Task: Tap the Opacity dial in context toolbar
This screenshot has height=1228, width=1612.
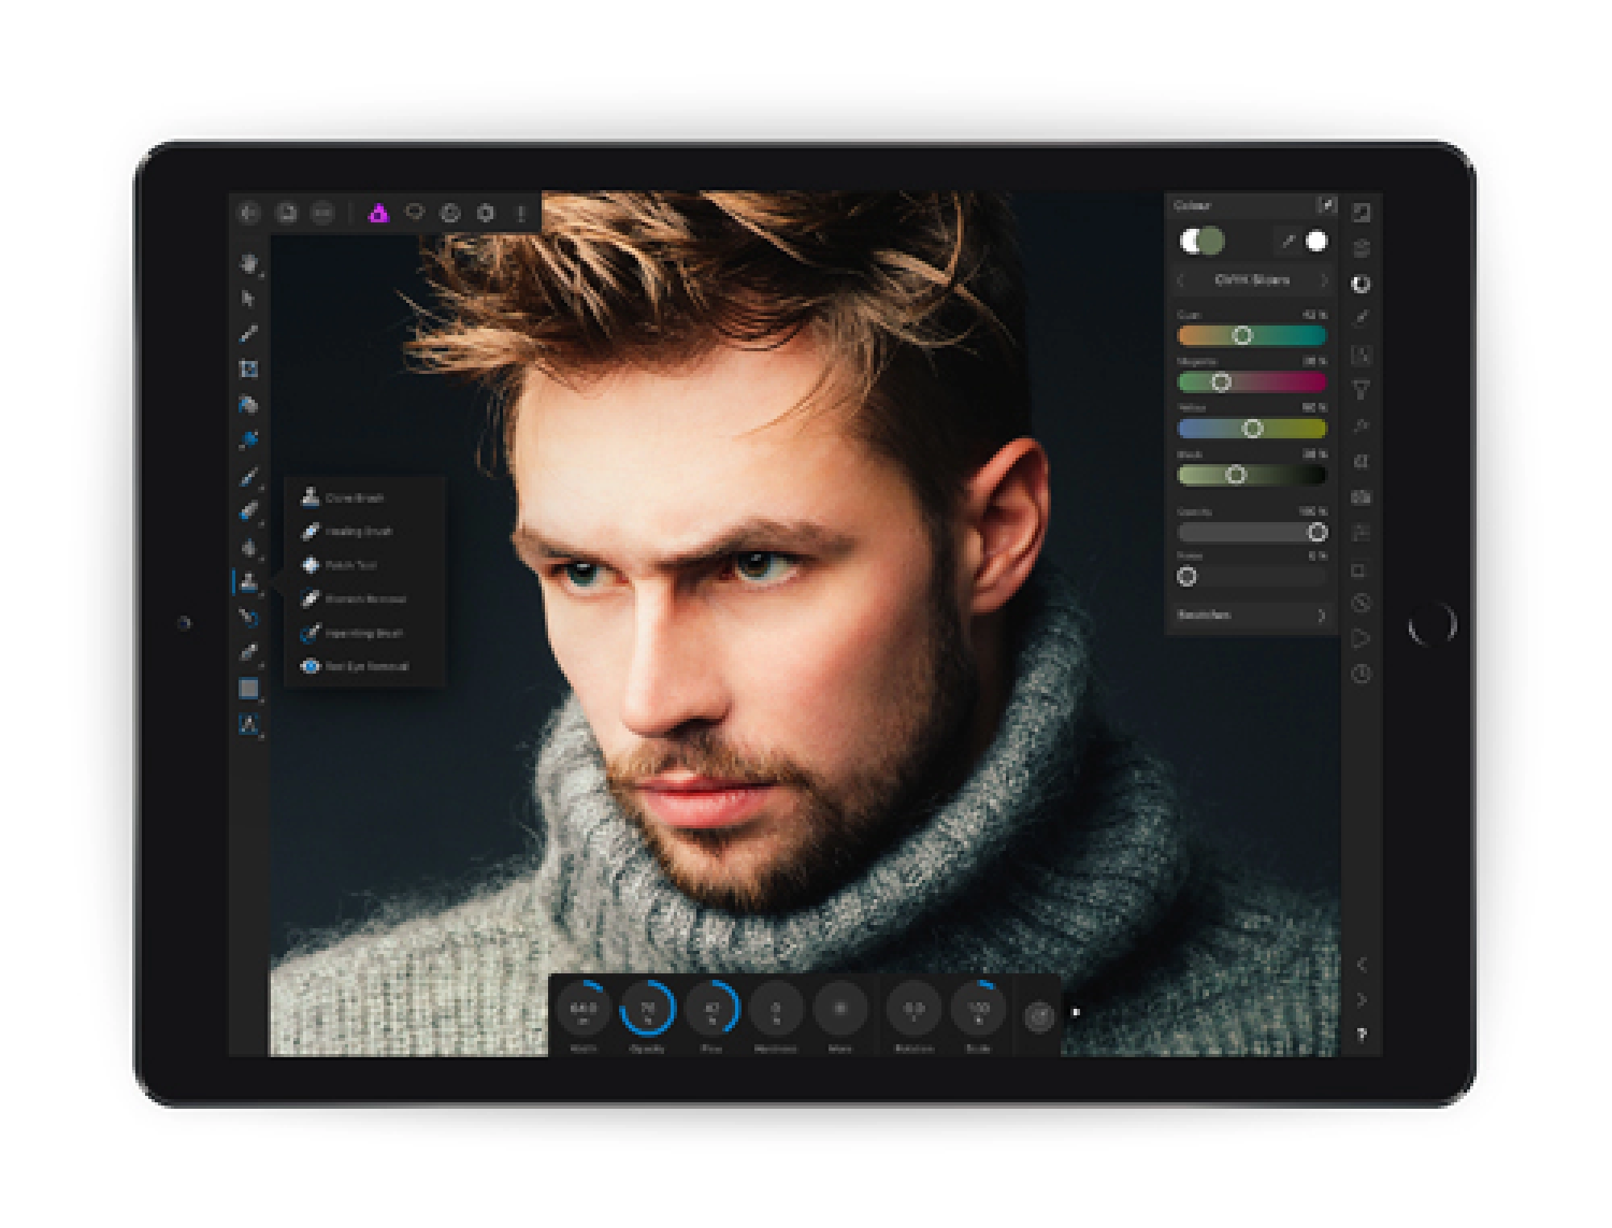Action: tap(647, 1008)
